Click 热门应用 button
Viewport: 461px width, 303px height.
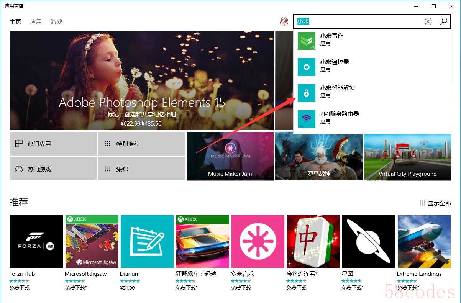tap(53, 144)
